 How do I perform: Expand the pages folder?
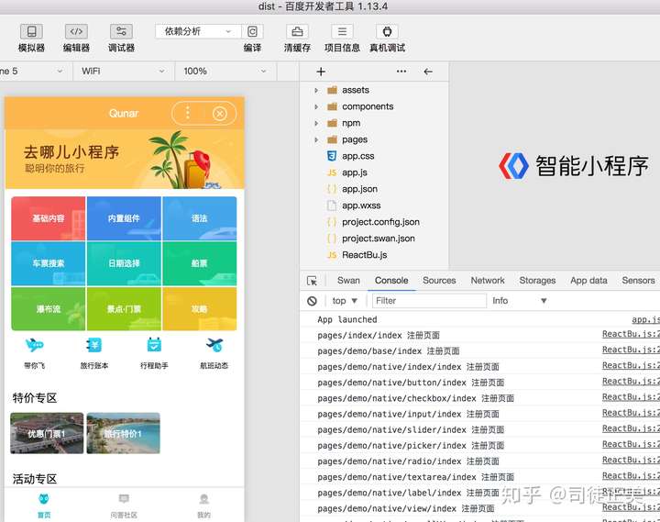point(316,139)
